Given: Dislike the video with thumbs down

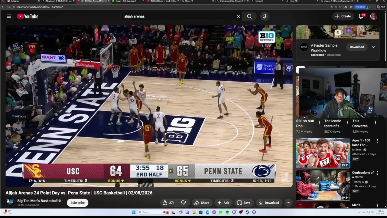Looking at the screenshot, I should [x=184, y=203].
